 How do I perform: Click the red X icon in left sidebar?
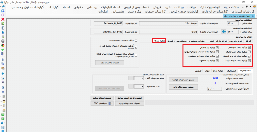(x=3, y=19)
